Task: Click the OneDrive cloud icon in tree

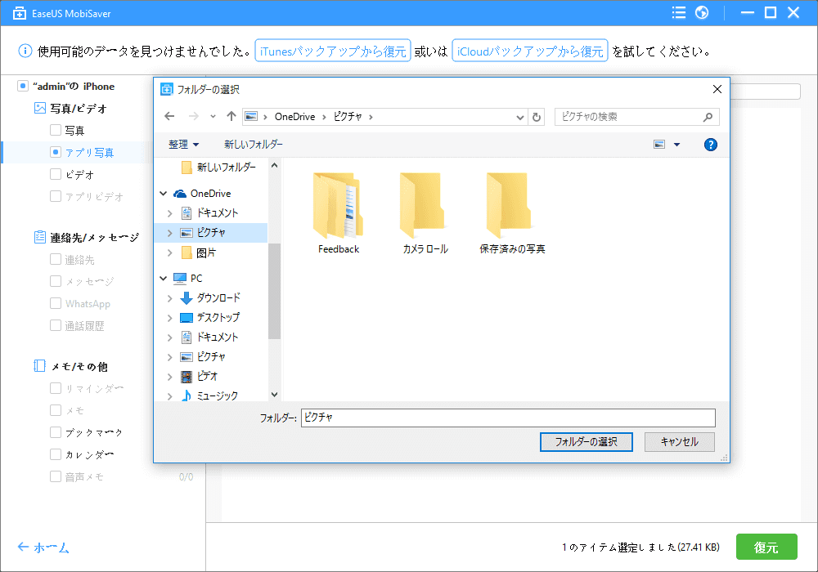Action: [180, 194]
